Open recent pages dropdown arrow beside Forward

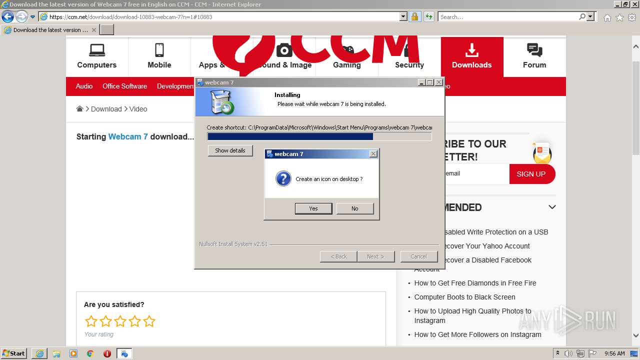pos(32,17)
